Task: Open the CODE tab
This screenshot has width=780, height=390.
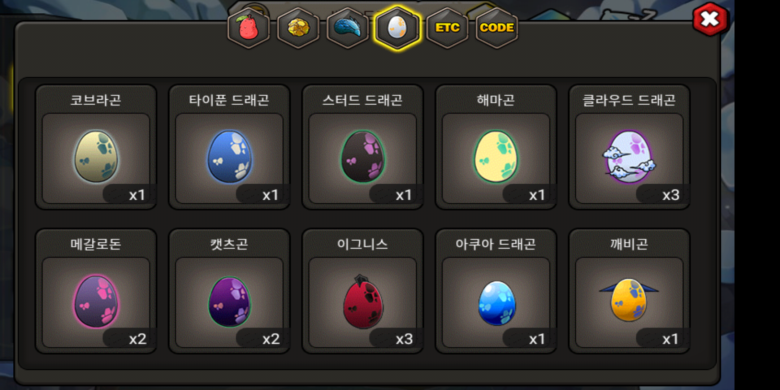Action: point(497,28)
